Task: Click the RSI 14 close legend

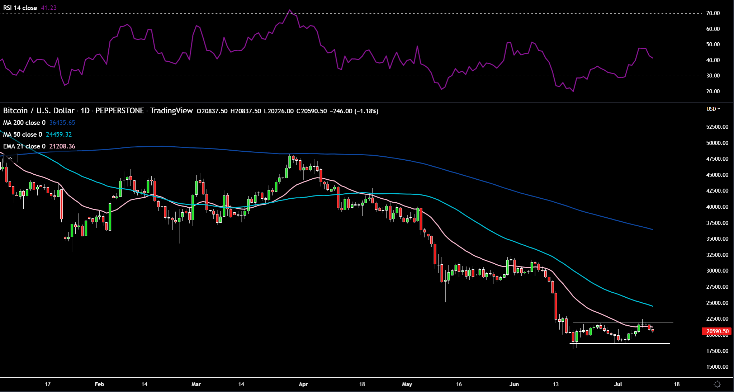Action: tap(20, 8)
